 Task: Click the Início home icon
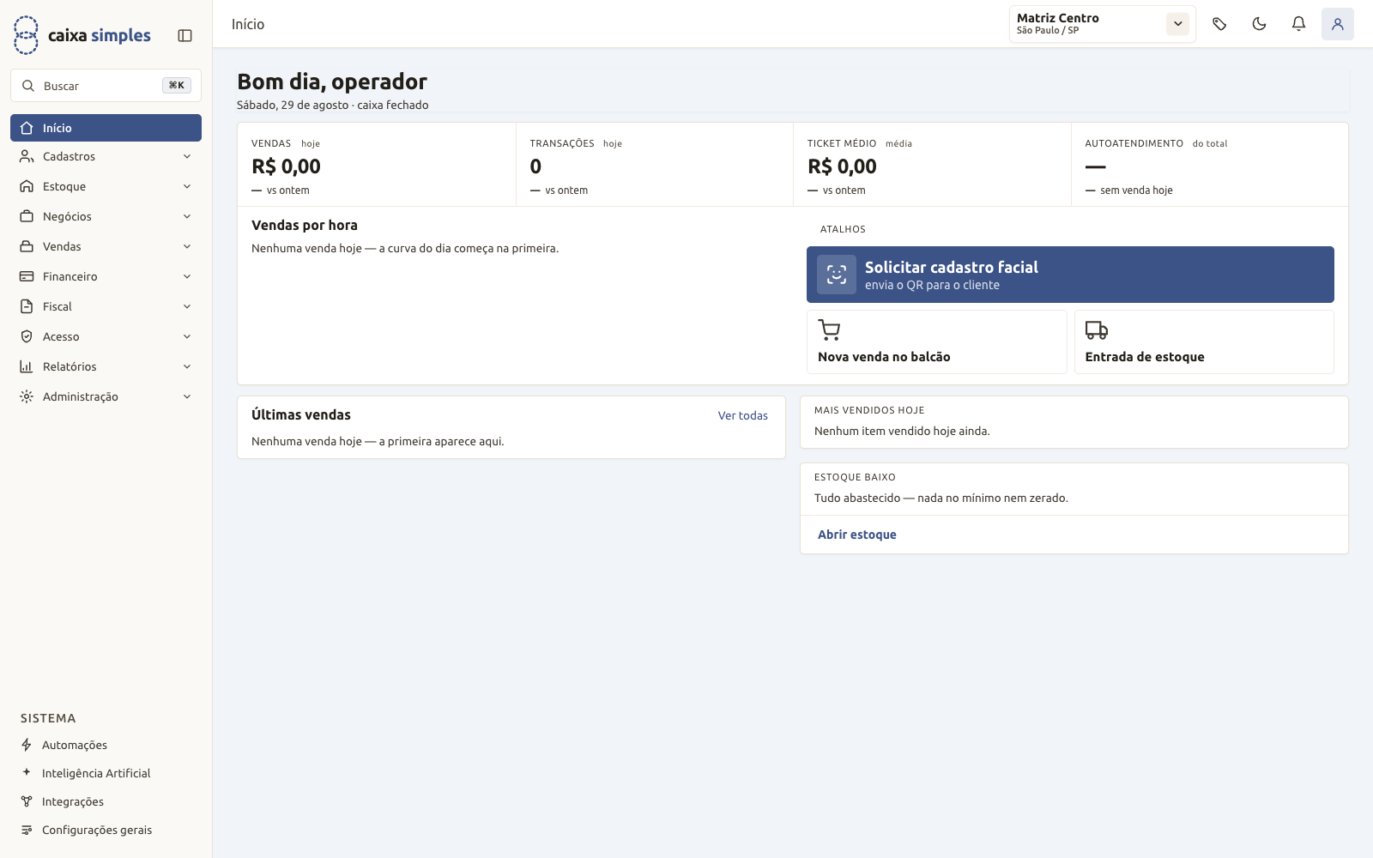tap(27, 128)
